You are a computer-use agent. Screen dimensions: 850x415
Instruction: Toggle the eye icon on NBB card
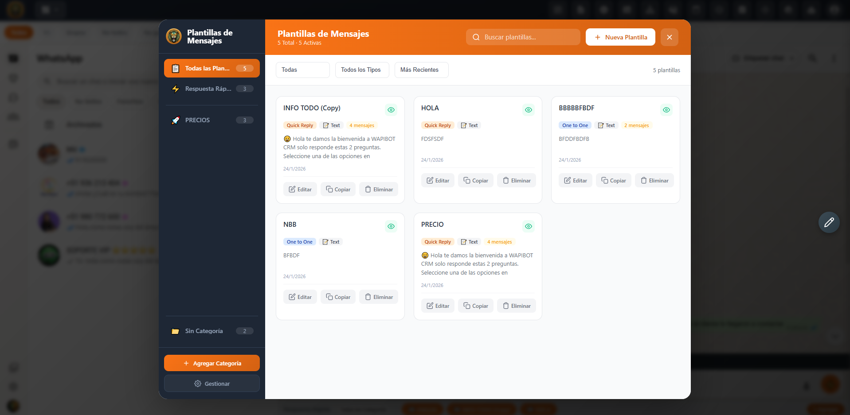coord(391,226)
